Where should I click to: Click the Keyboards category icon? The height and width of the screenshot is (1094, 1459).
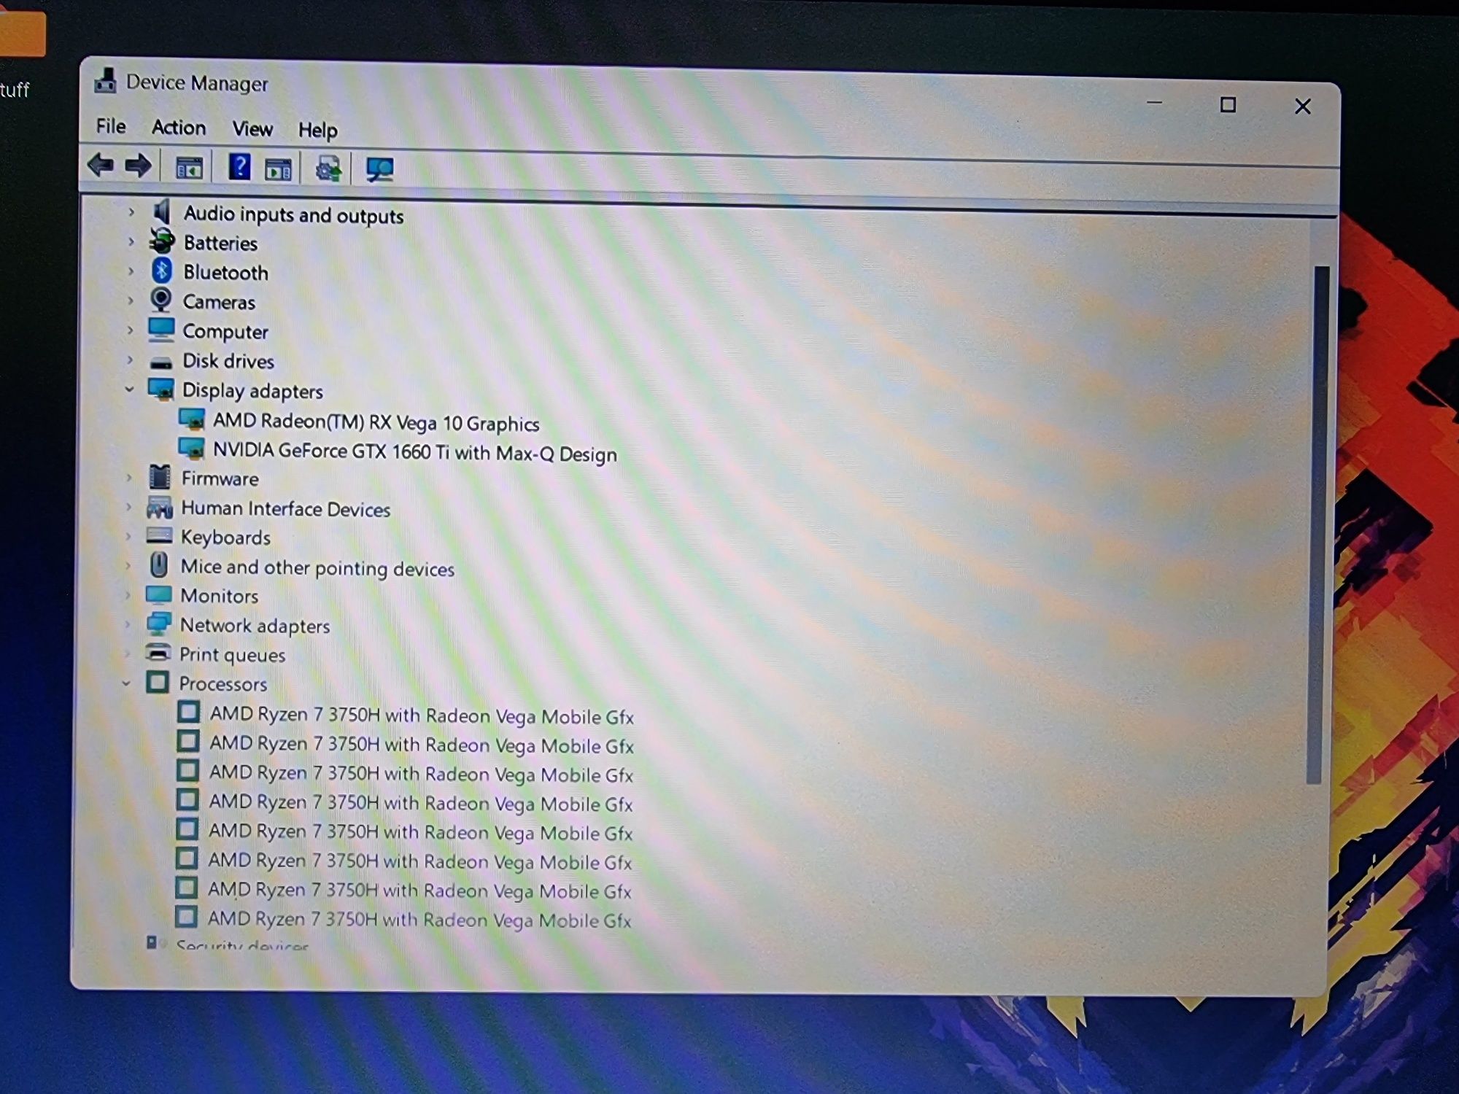[159, 536]
